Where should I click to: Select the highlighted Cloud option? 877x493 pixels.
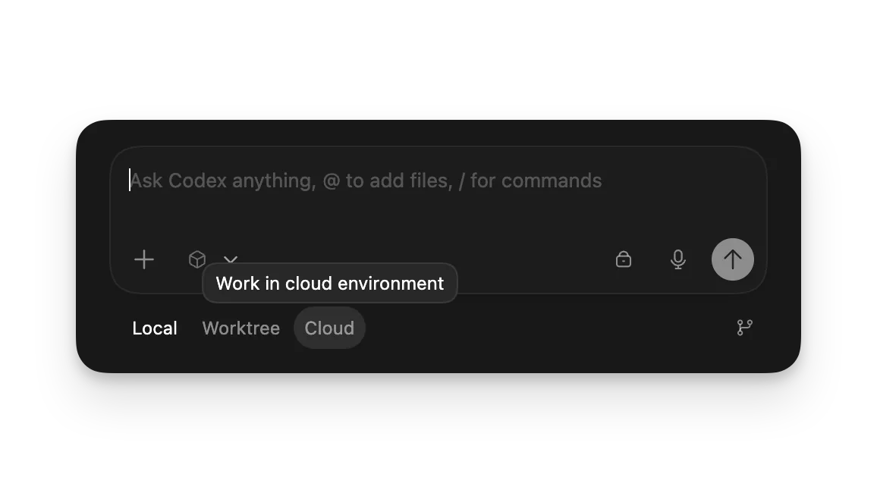pyautogui.click(x=329, y=328)
